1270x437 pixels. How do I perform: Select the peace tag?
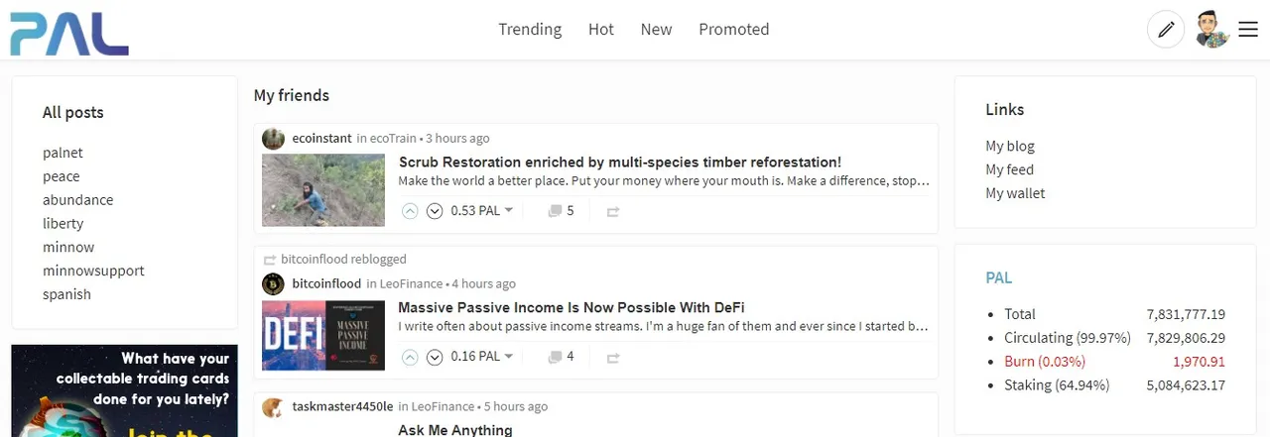click(x=61, y=176)
